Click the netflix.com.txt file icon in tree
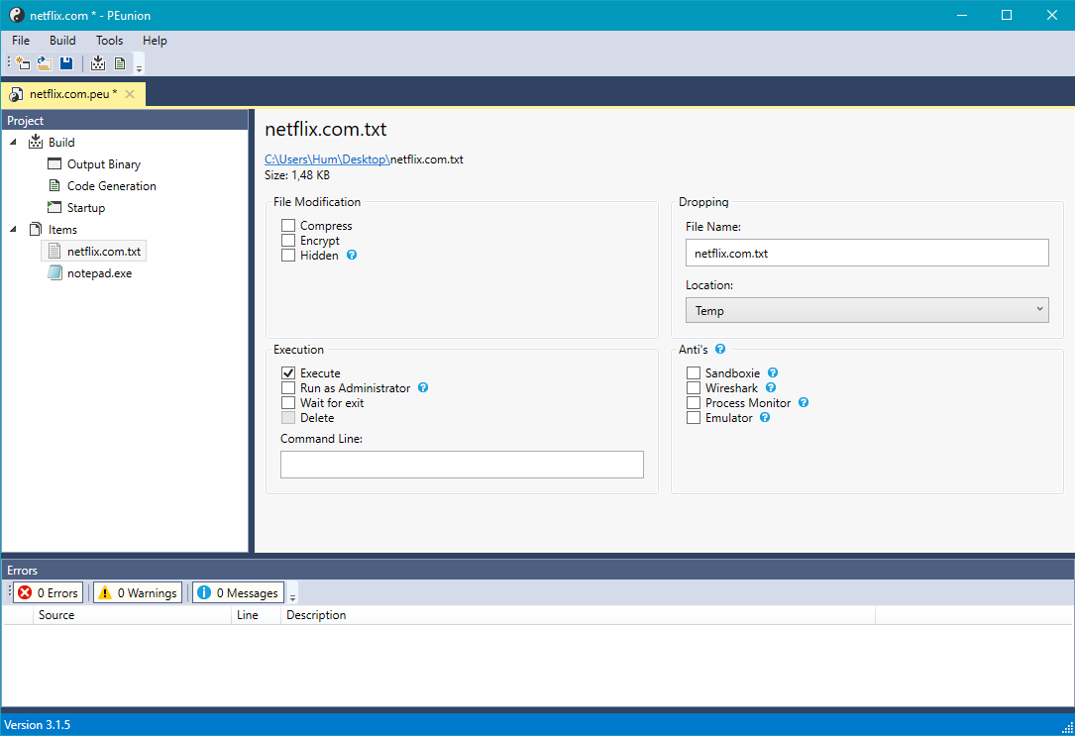This screenshot has height=736, width=1075. click(x=54, y=251)
